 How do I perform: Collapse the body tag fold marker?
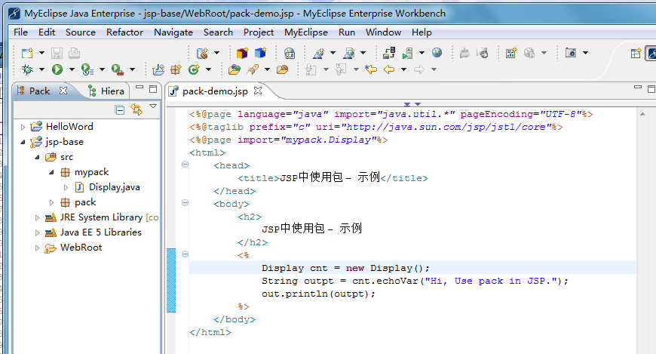[185, 203]
